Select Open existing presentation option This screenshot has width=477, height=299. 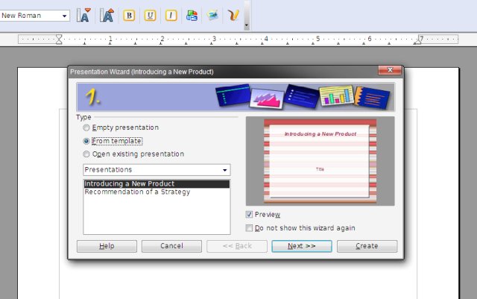[x=87, y=154]
